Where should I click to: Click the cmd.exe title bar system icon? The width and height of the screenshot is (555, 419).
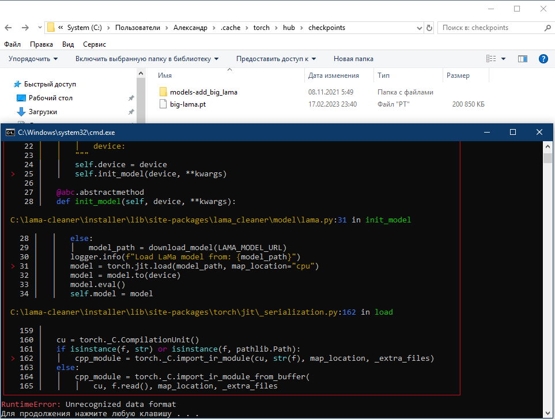click(9, 132)
